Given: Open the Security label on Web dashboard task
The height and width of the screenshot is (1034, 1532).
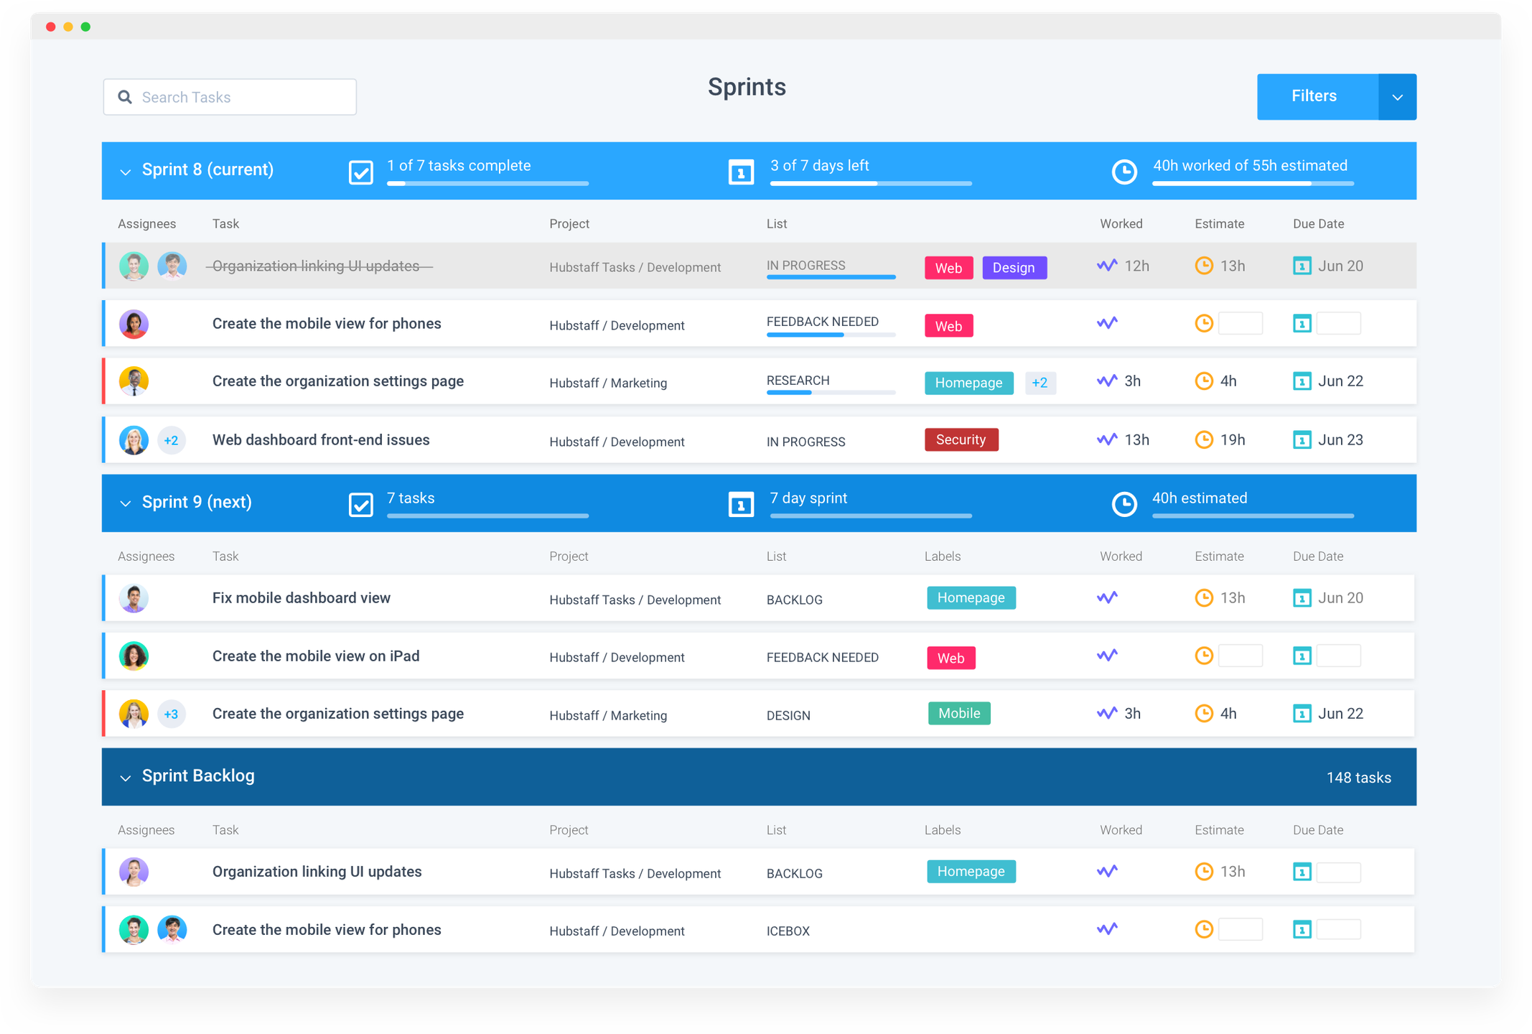Looking at the screenshot, I should point(961,439).
